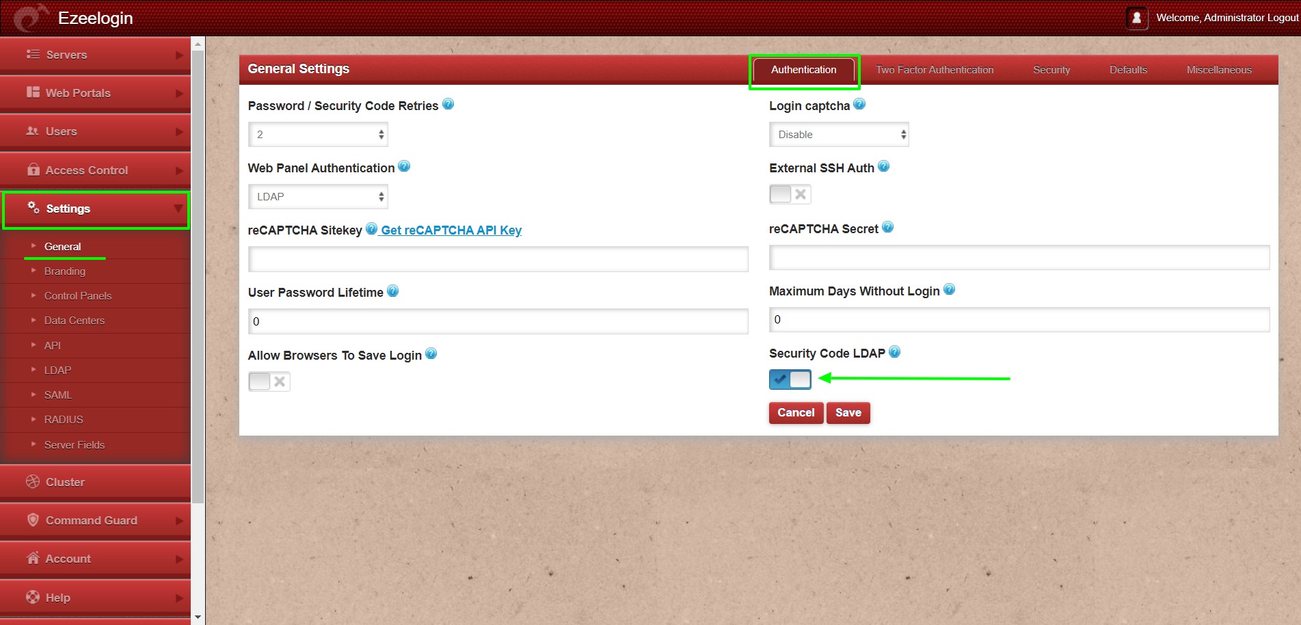1301x625 pixels.
Task: Click the administrator avatar icon
Action: click(x=1136, y=18)
